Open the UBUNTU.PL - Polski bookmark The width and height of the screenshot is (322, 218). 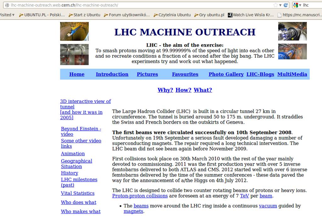point(42,15)
